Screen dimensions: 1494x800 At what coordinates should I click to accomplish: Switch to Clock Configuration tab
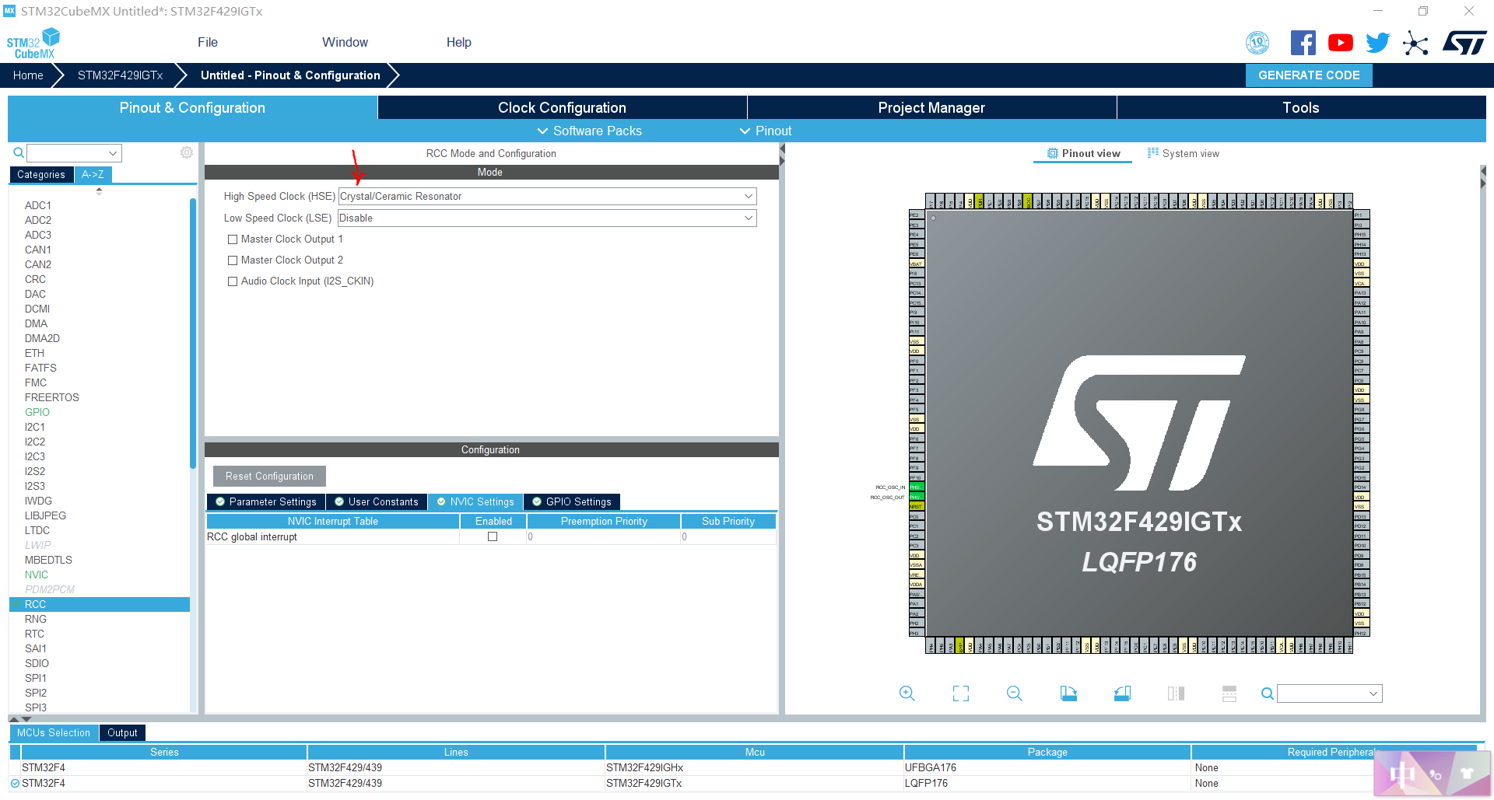[x=562, y=108]
